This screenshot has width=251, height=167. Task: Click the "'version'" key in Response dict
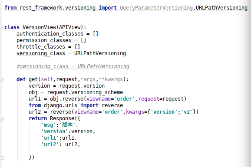pyautogui.click(x=54, y=131)
